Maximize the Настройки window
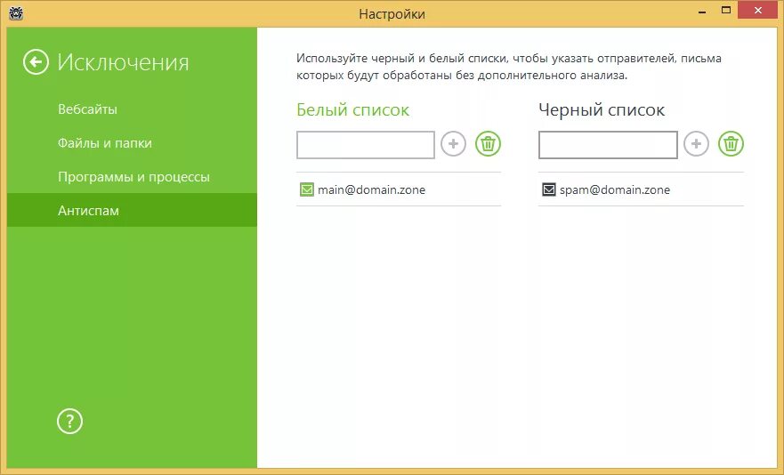This screenshot has height=475, width=784. coord(726,10)
